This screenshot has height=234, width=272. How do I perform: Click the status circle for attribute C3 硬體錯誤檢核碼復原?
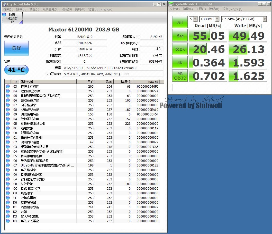(8, 147)
